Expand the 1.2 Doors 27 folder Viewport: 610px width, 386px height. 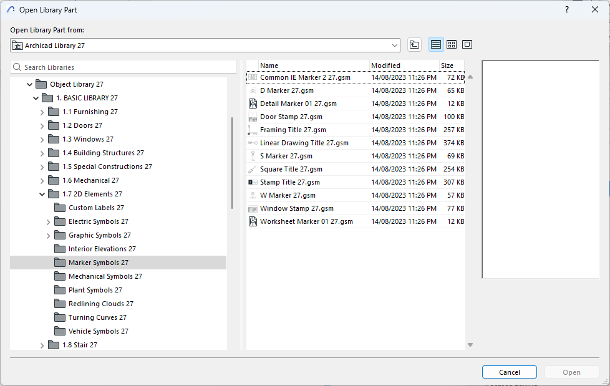(42, 126)
